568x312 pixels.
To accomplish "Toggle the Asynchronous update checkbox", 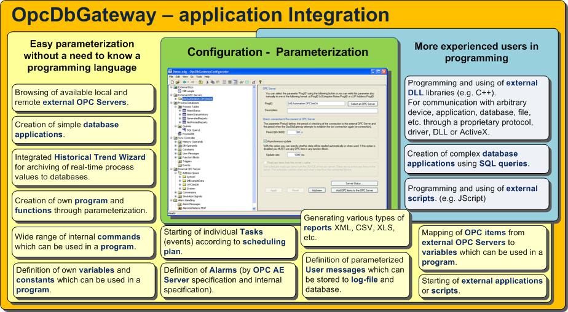I will [265, 141].
